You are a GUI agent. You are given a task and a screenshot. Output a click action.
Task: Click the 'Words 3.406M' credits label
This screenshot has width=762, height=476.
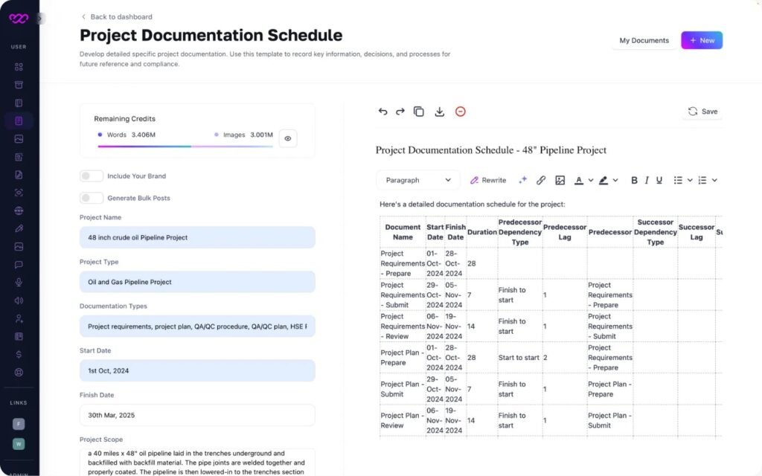(127, 135)
